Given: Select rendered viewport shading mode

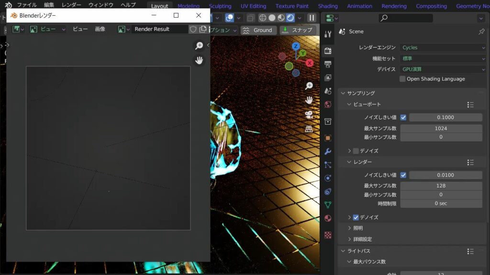Looking at the screenshot, I should (x=290, y=18).
